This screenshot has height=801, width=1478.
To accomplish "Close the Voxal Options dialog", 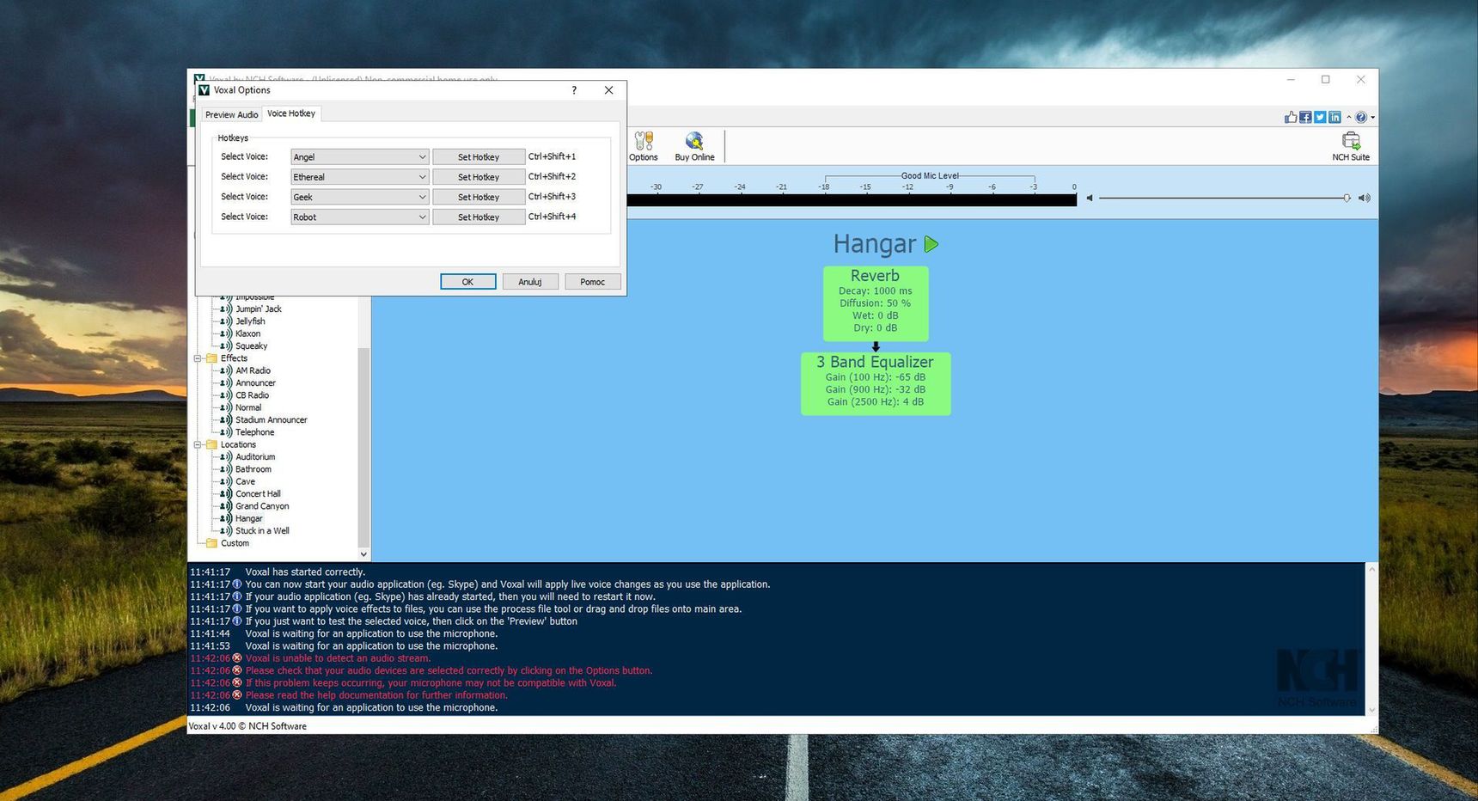I will coord(608,90).
